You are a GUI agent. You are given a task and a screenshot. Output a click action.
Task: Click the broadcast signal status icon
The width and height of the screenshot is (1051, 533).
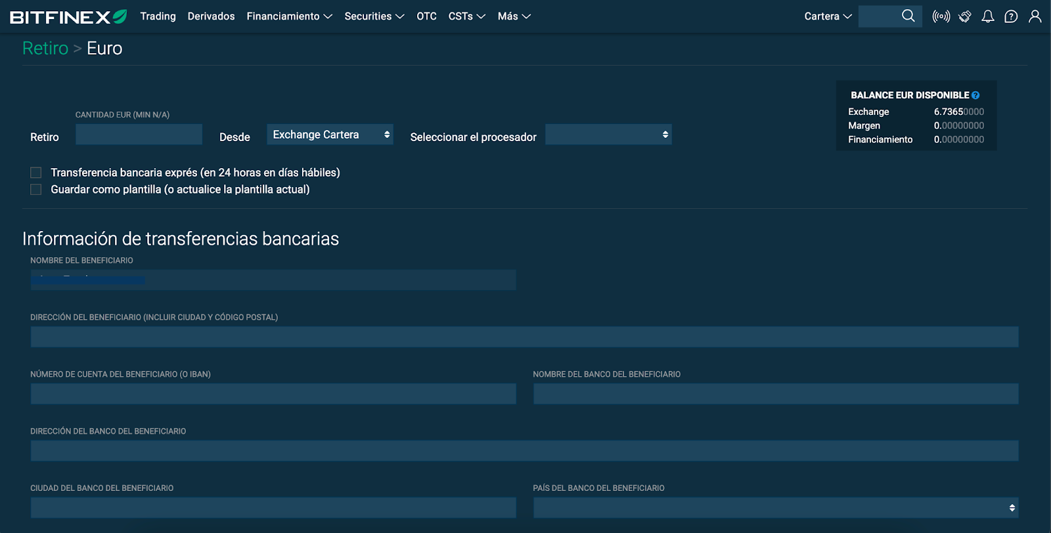(941, 16)
